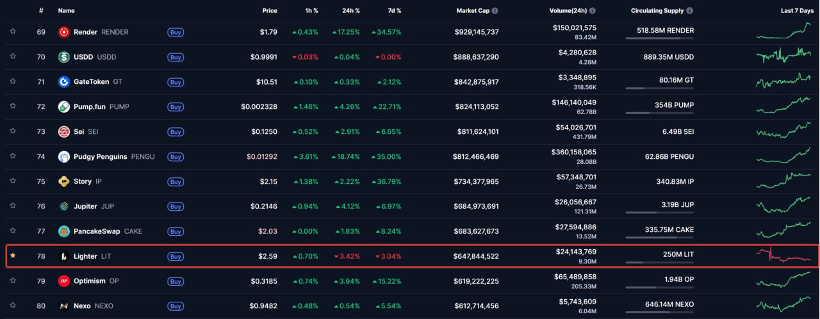
Task: Click Render volume $150,021,575
Action: coord(573,28)
